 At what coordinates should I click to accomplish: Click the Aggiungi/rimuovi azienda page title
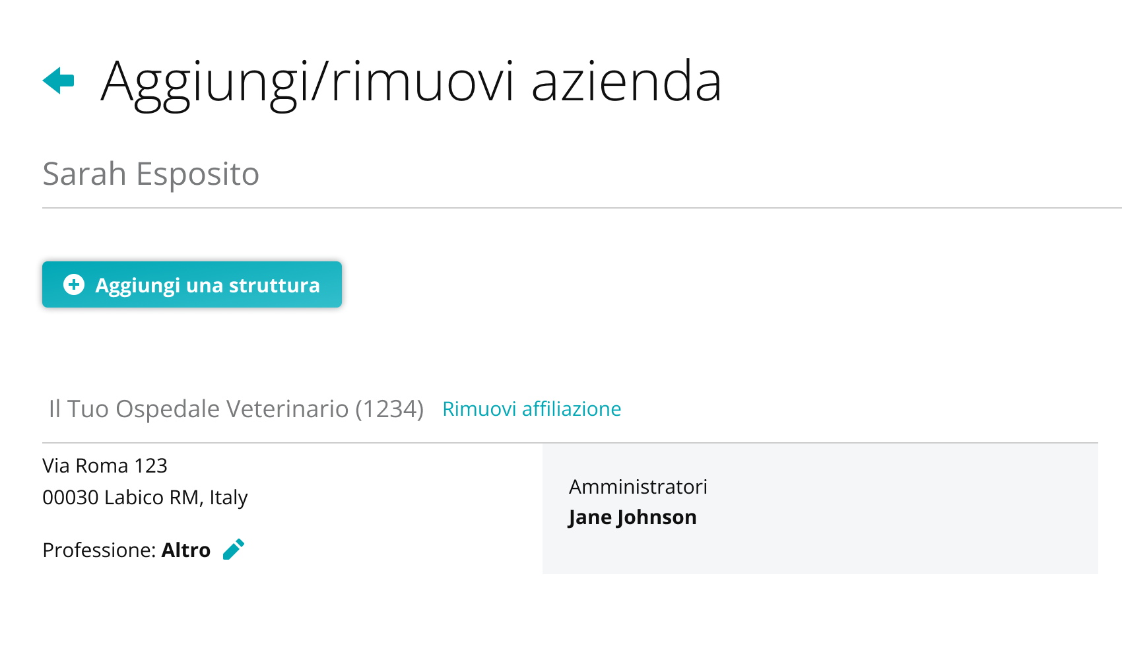click(412, 82)
